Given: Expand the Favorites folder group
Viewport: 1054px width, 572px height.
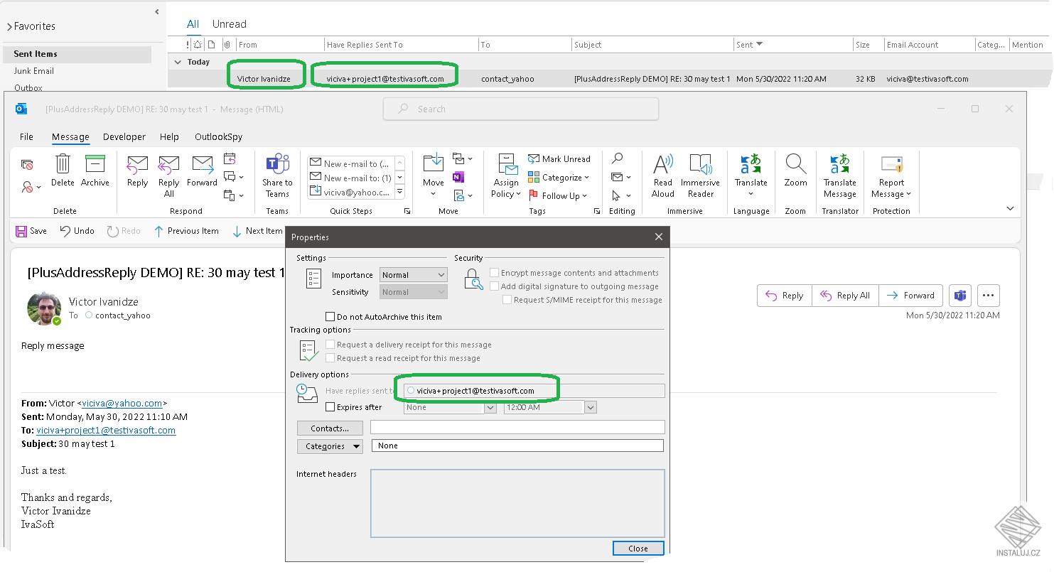Looking at the screenshot, I should coord(10,27).
